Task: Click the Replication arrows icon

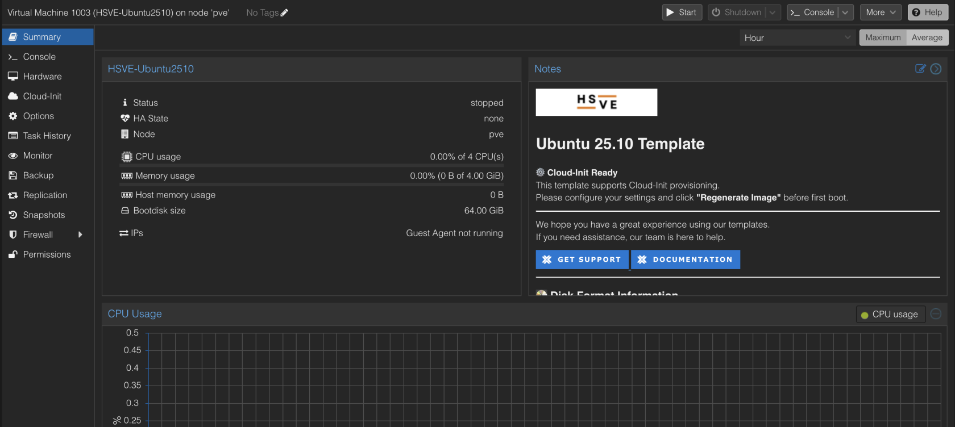Action: [x=13, y=195]
